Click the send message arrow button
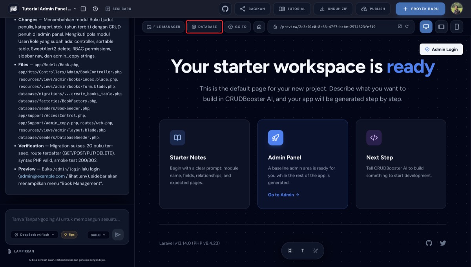The width and height of the screenshot is (471, 267). pos(118,235)
